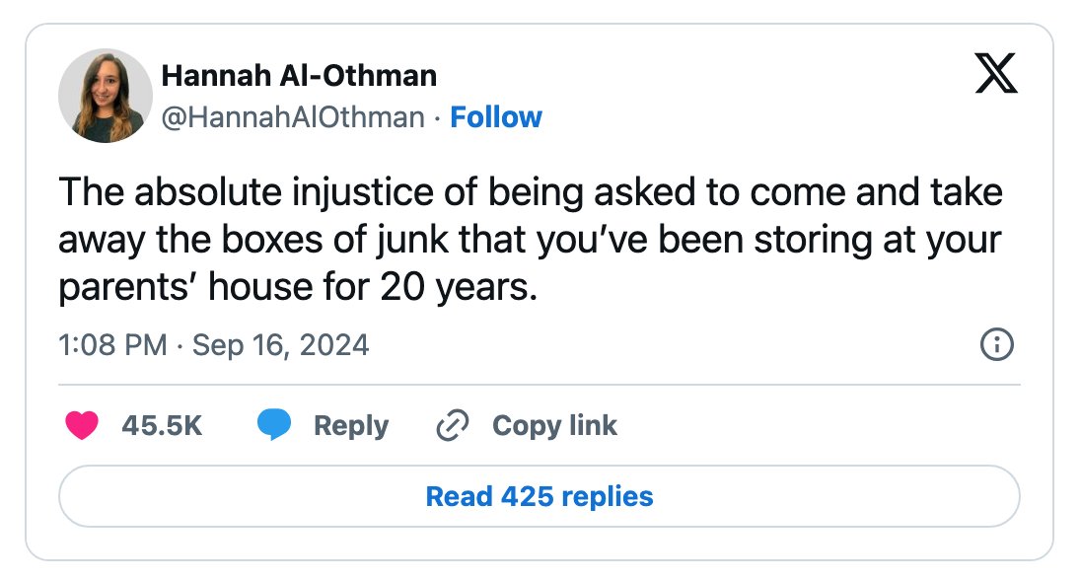
Task: Follow Hannah Al-Othman
Action: 496,117
